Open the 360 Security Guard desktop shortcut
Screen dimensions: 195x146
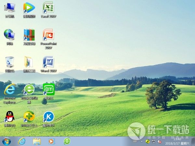[x=29, y=119]
